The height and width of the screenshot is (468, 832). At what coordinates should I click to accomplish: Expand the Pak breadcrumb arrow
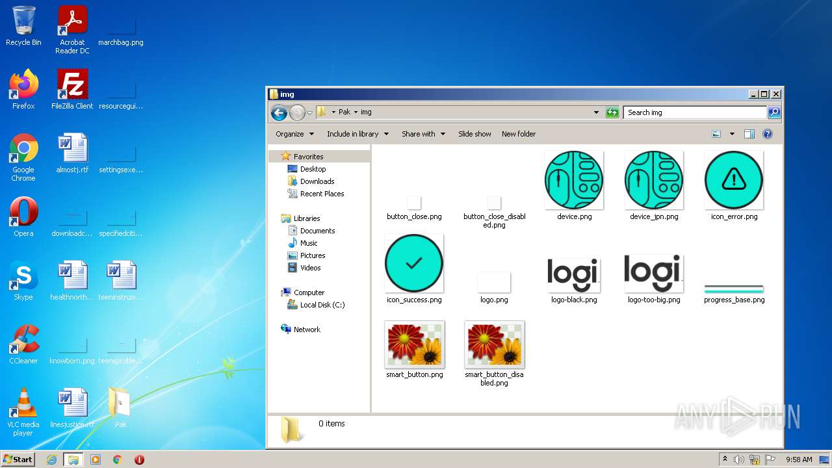356,112
